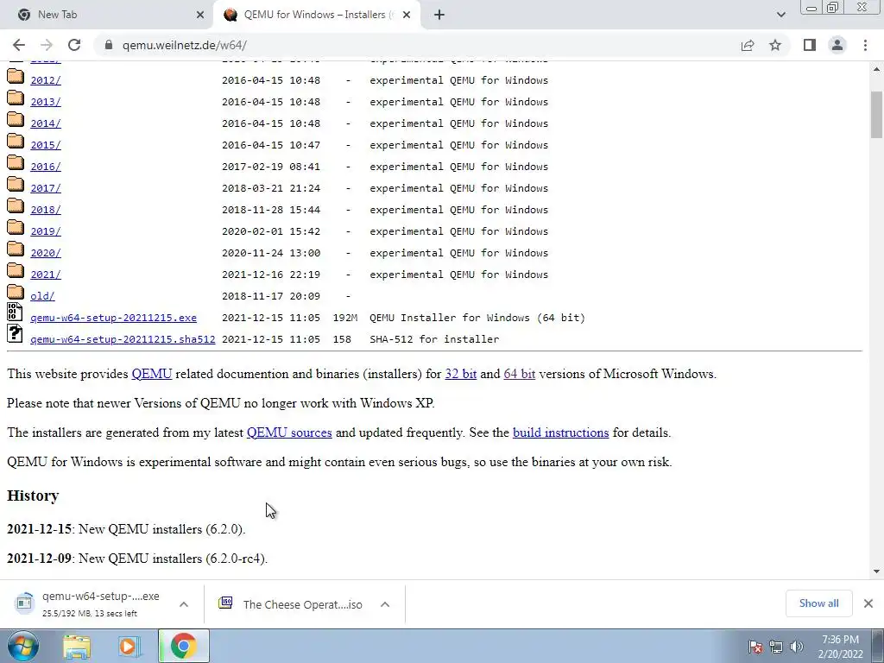884x663 pixels.
Task: Close the New Tab tab
Action: (x=200, y=15)
